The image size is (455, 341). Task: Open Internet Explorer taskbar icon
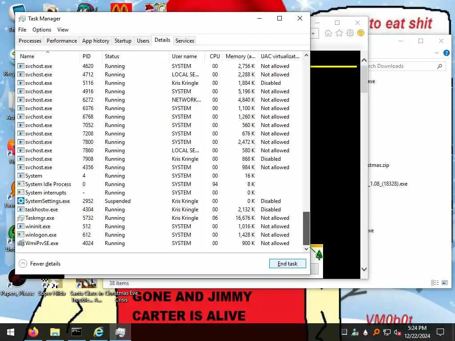[x=99, y=332]
